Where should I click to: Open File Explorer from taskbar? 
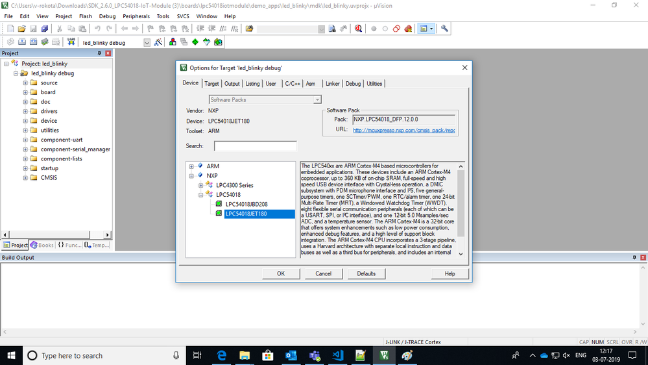(x=245, y=355)
